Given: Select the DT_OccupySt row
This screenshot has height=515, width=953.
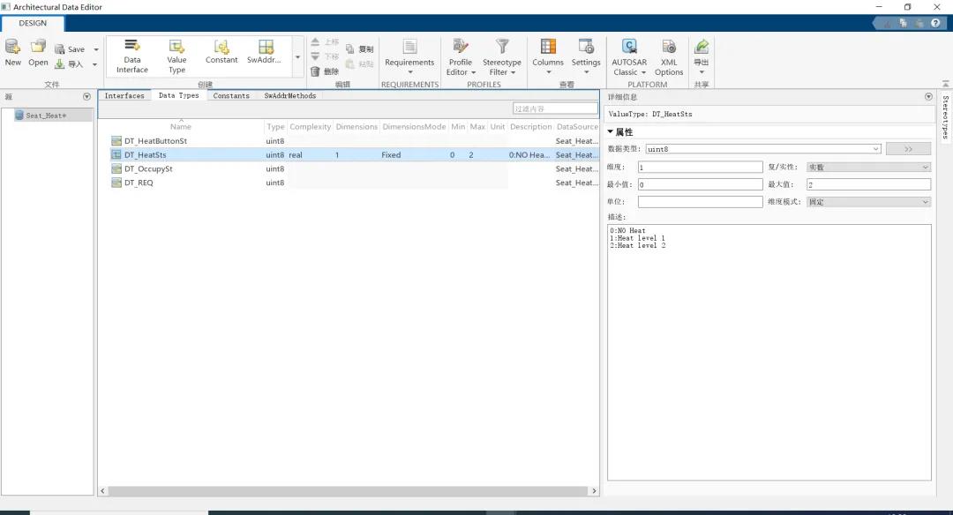Looking at the screenshot, I should 148,168.
